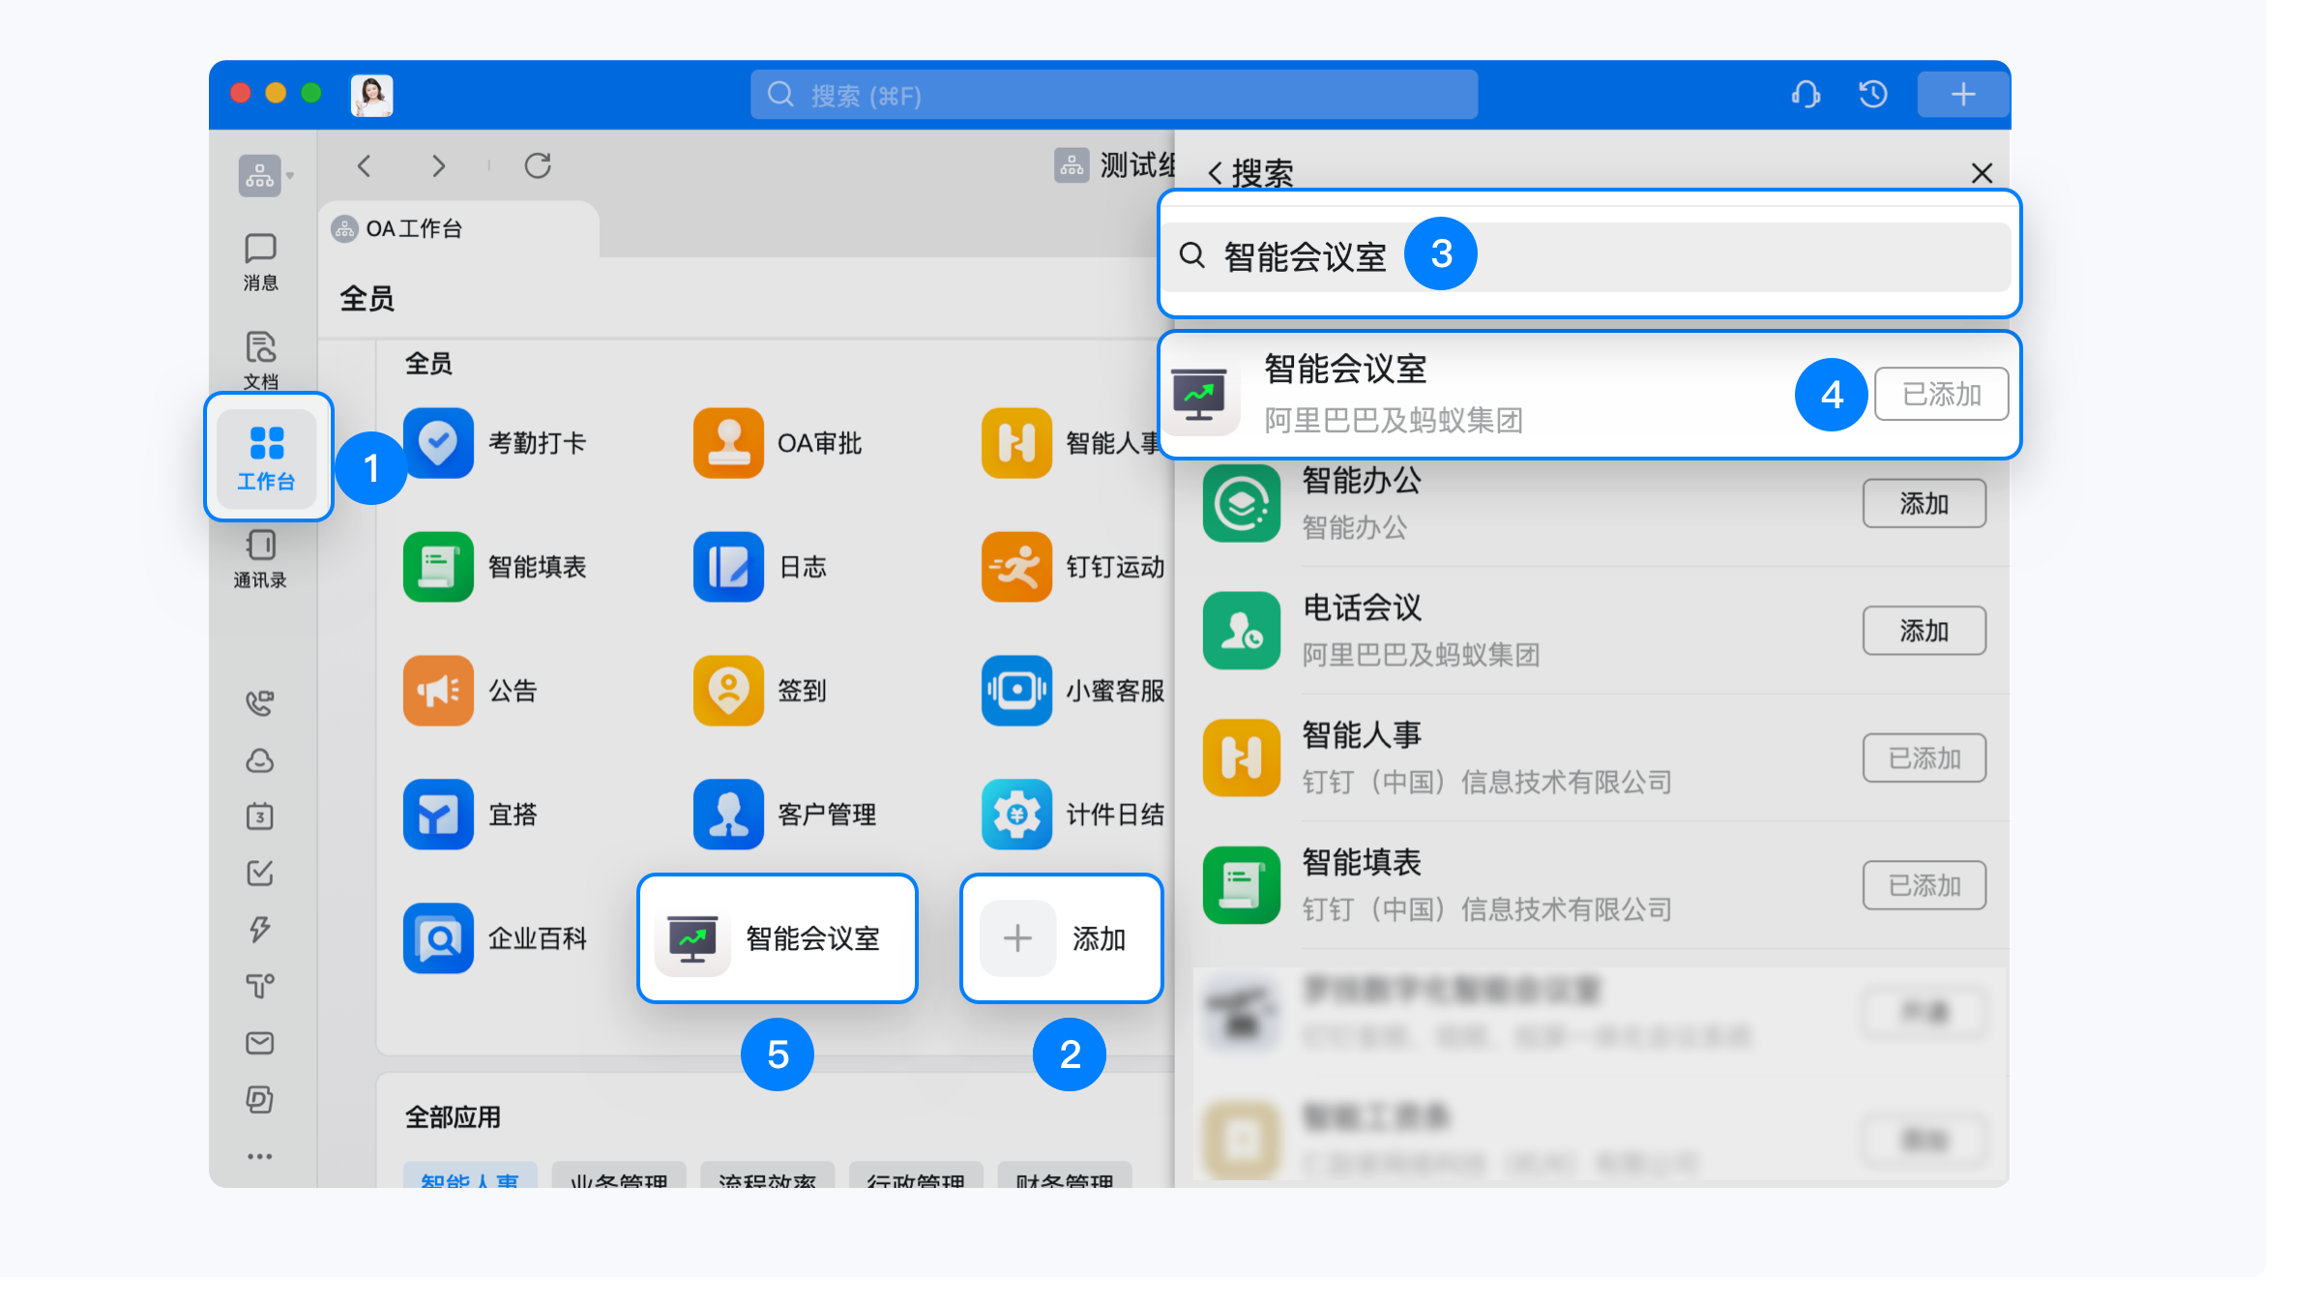Go back with the left arrow
2321x1306 pixels.
pos(365,166)
